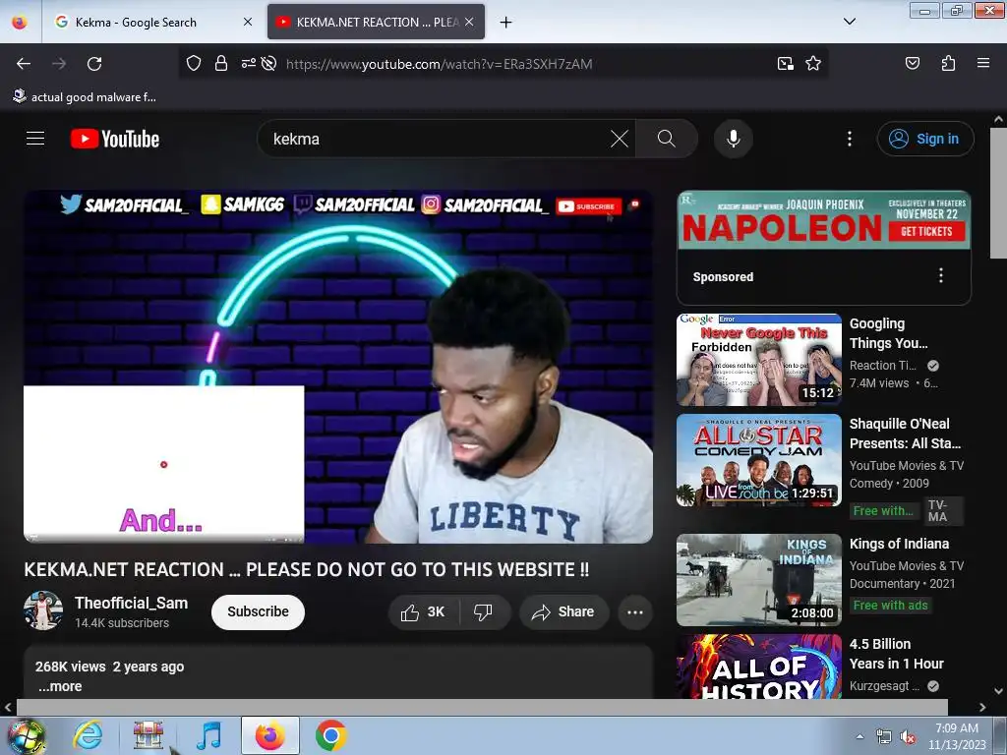Open more actions ellipsis under the video
The width and height of the screenshot is (1007, 755).
[x=635, y=611]
